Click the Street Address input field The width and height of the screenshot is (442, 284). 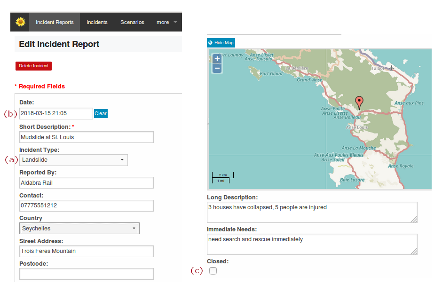click(87, 251)
